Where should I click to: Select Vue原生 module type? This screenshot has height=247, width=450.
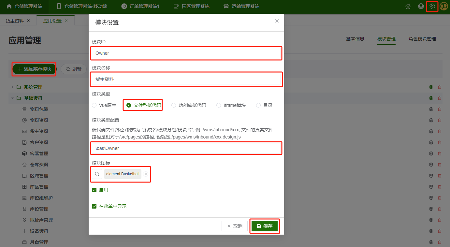tap(104, 105)
